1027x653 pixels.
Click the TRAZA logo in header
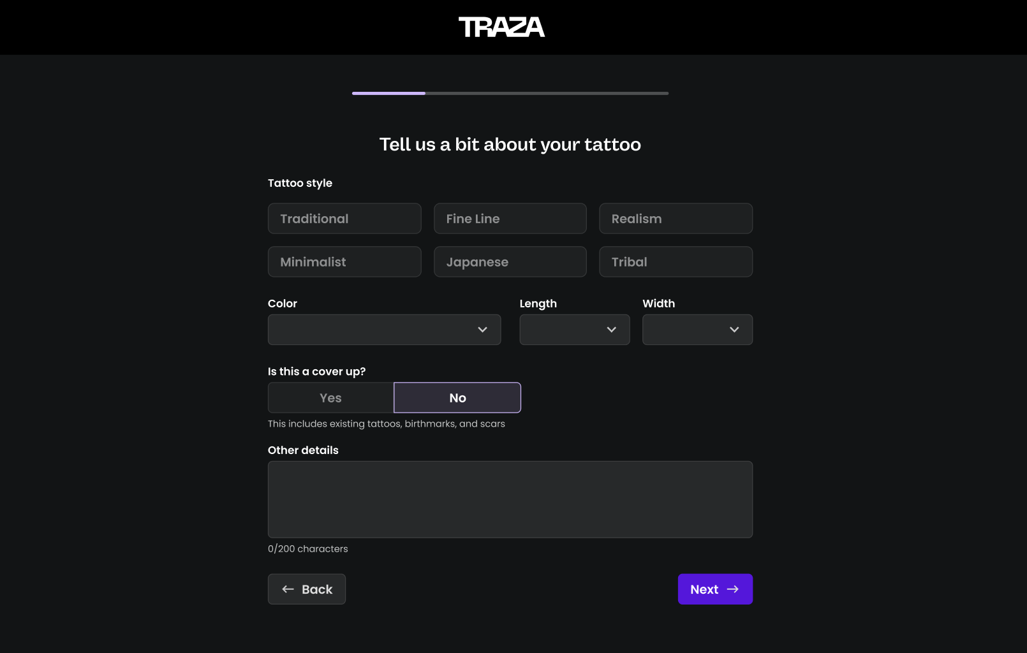pyautogui.click(x=501, y=27)
